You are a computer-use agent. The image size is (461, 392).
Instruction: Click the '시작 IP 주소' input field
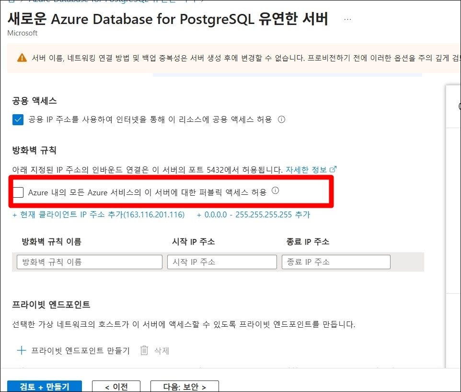click(x=222, y=262)
